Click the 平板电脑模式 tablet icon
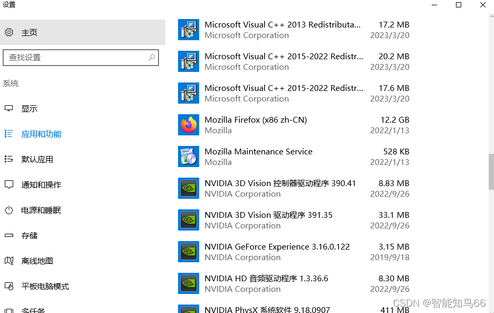 [x=9, y=286]
